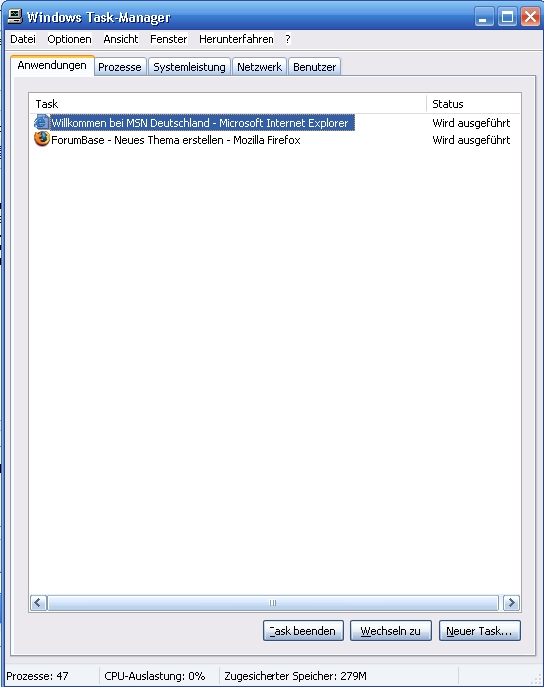Image resolution: width=544 pixels, height=687 pixels.
Task: Open the Optionen menu
Action: tap(69, 39)
